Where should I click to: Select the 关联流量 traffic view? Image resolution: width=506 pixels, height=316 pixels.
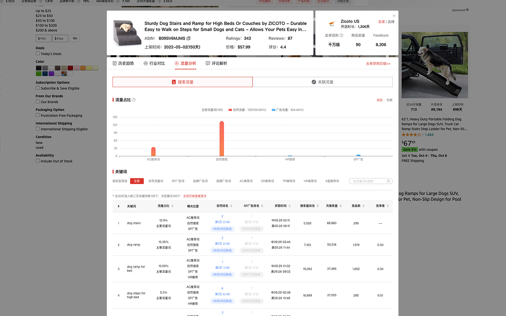pyautogui.click(x=322, y=82)
